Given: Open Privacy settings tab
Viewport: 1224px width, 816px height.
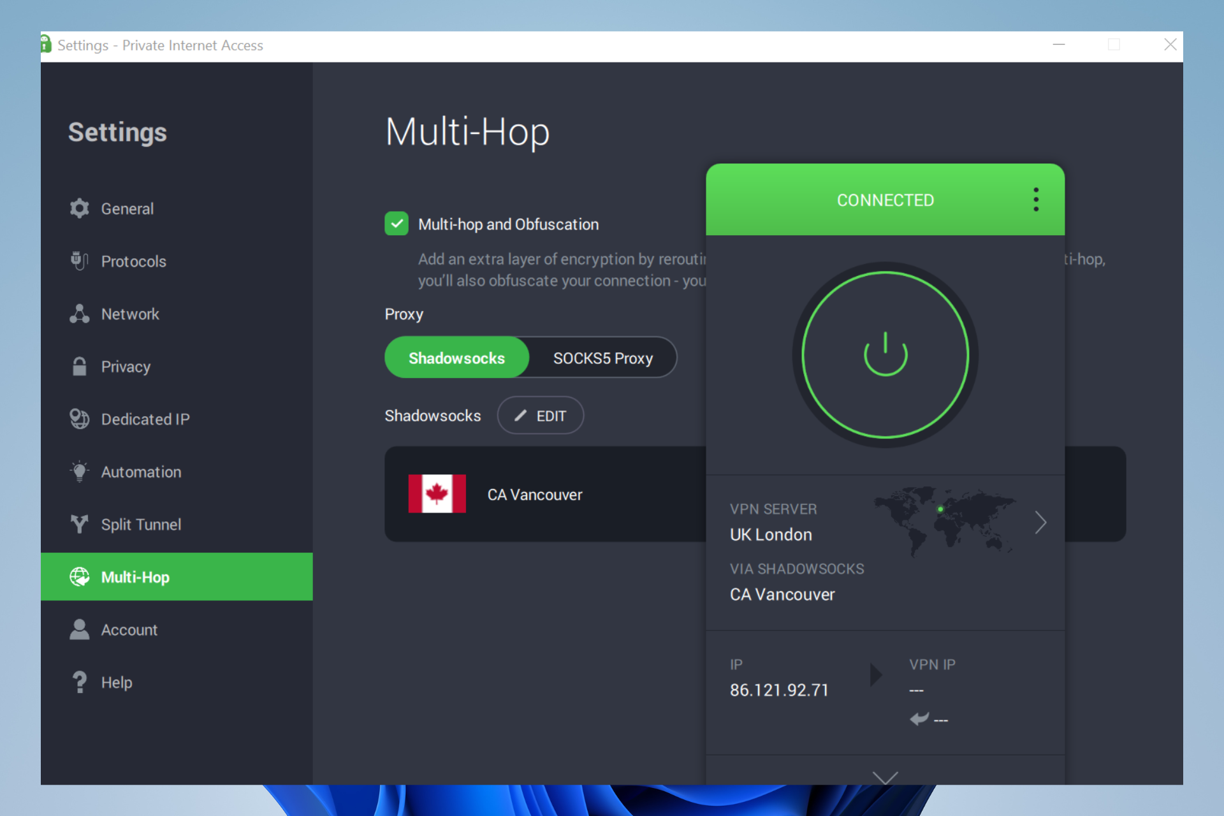Looking at the screenshot, I should click(x=177, y=367).
